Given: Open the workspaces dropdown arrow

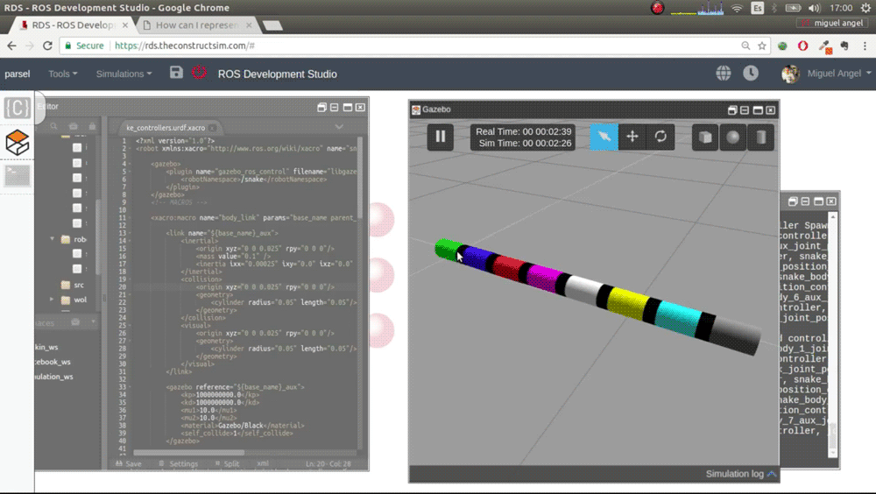Looking at the screenshot, I should 94,321.
